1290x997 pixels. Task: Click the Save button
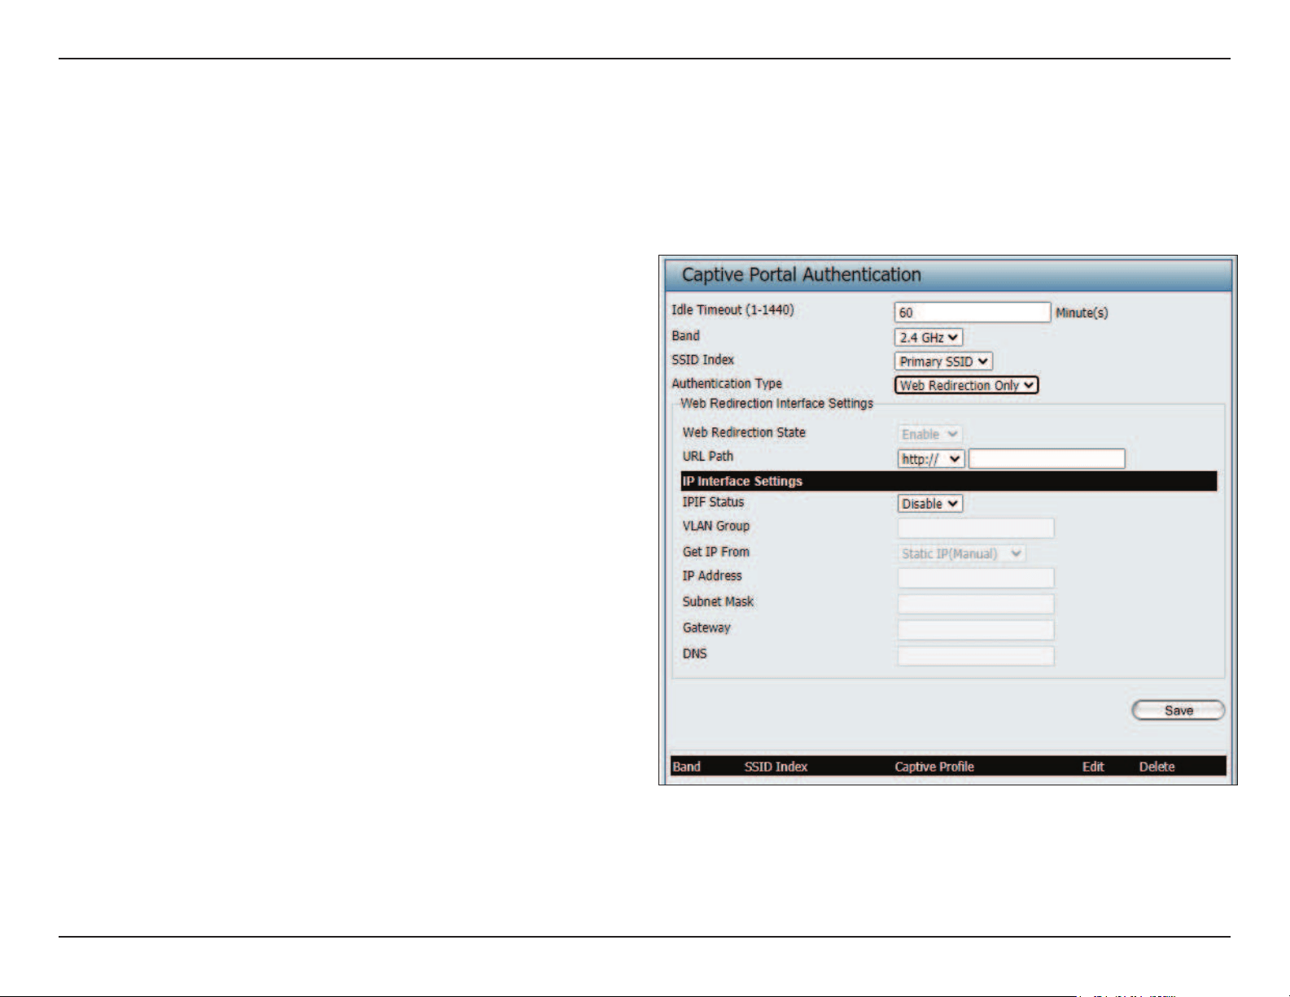1178,711
